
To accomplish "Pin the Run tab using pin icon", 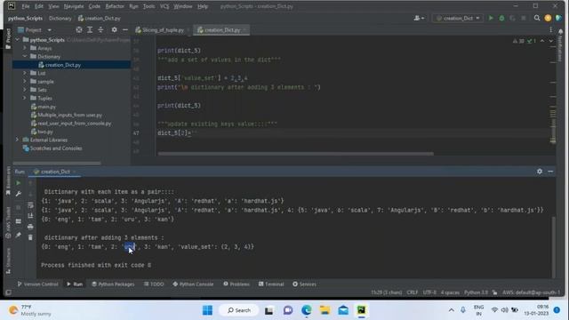I will [x=18, y=236].
